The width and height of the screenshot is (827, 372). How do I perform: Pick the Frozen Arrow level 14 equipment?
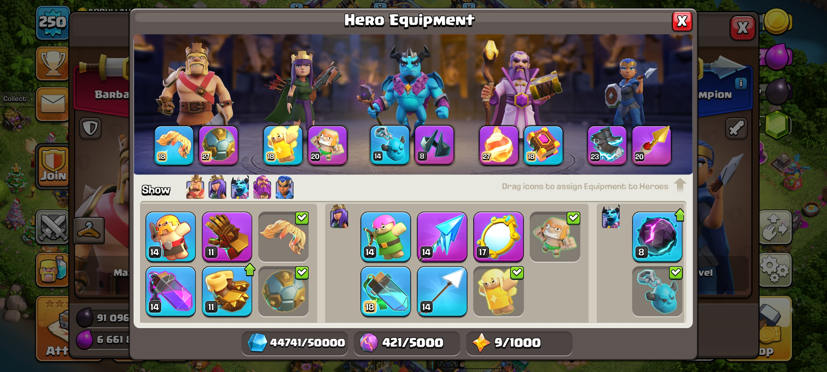pyautogui.click(x=442, y=237)
